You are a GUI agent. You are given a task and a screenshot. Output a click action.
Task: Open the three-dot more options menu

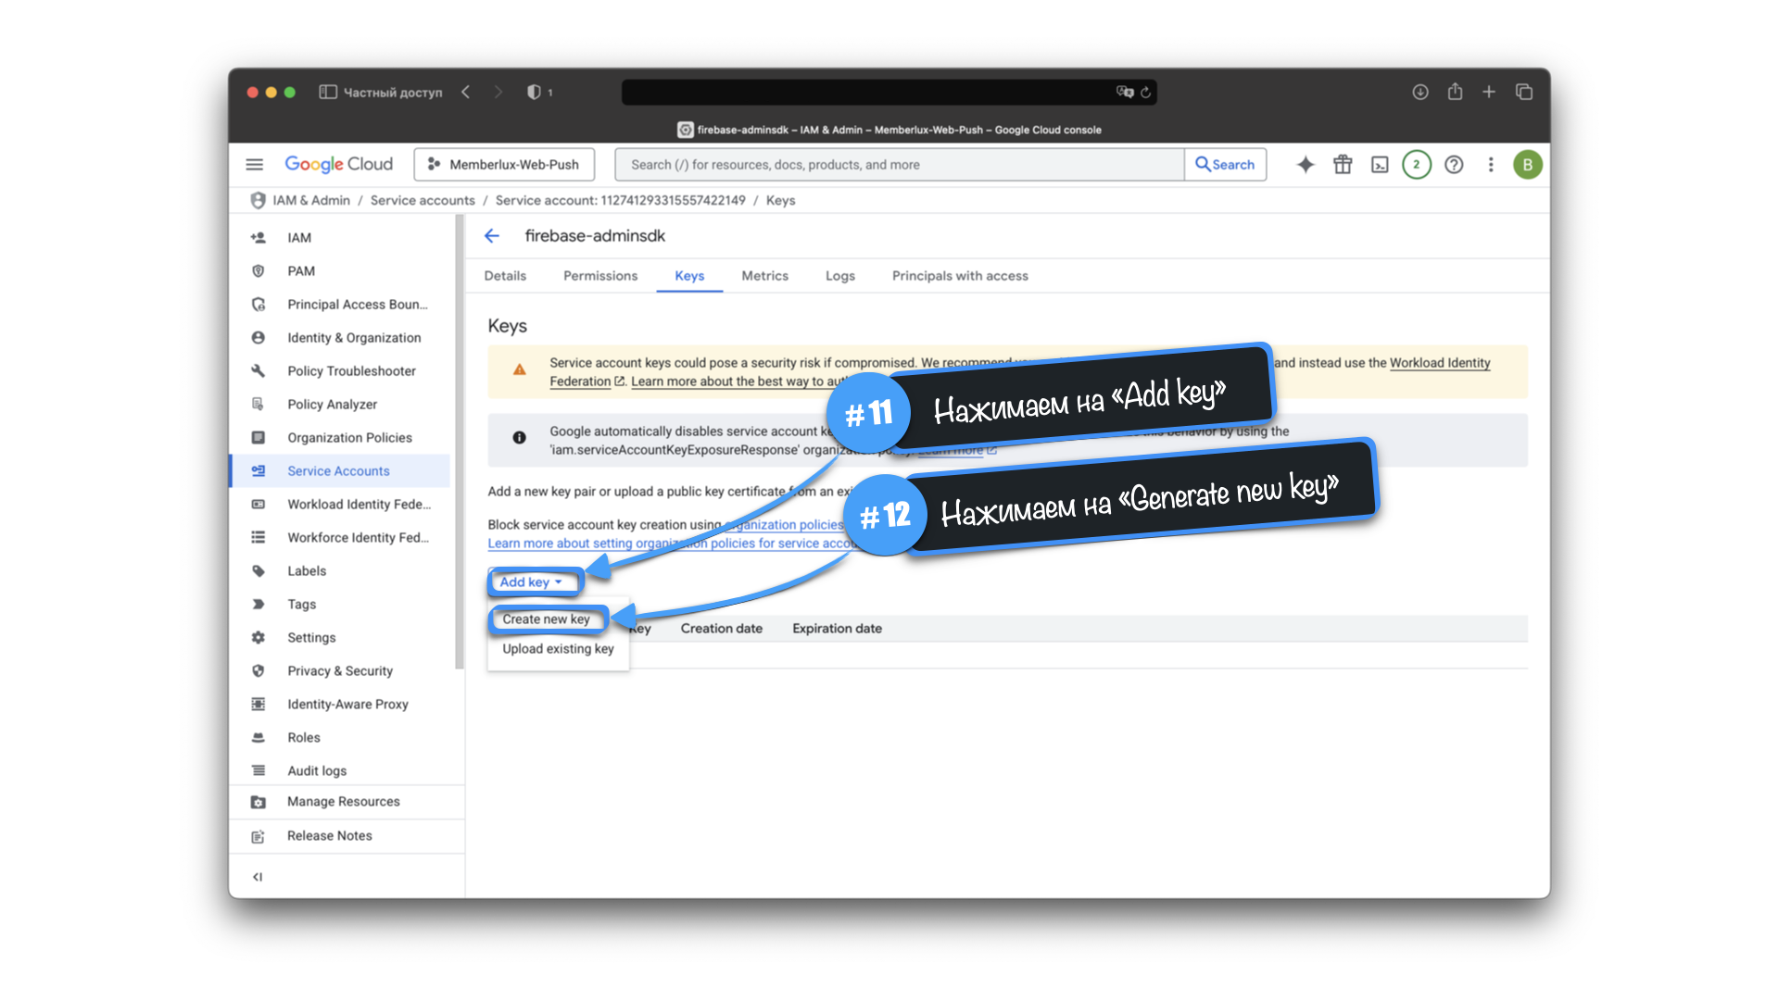pos(1491,165)
